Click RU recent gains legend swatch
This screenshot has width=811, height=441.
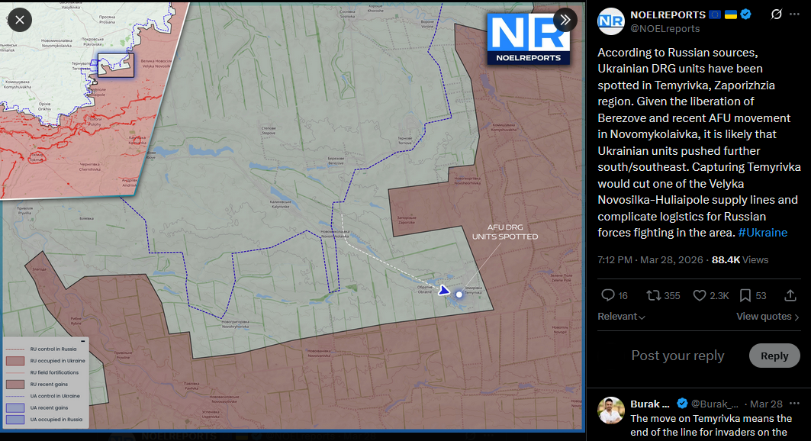click(15, 384)
